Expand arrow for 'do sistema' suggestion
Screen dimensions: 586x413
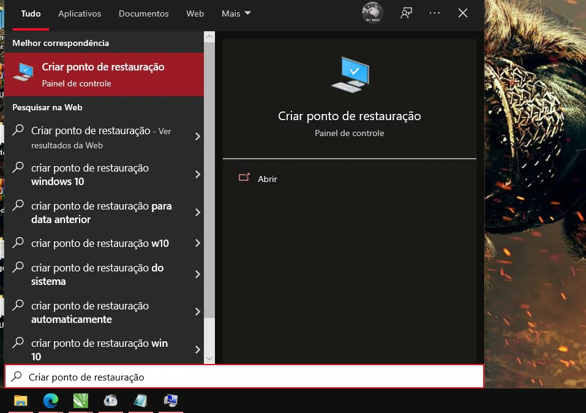click(x=198, y=275)
